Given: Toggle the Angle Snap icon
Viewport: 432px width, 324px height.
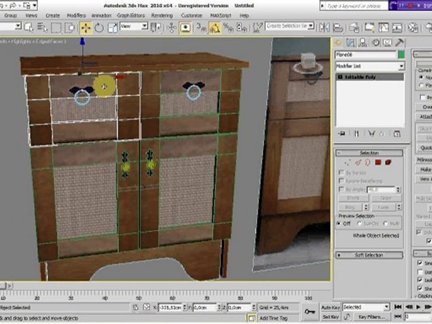Looking at the screenshot, I should coord(215,28).
